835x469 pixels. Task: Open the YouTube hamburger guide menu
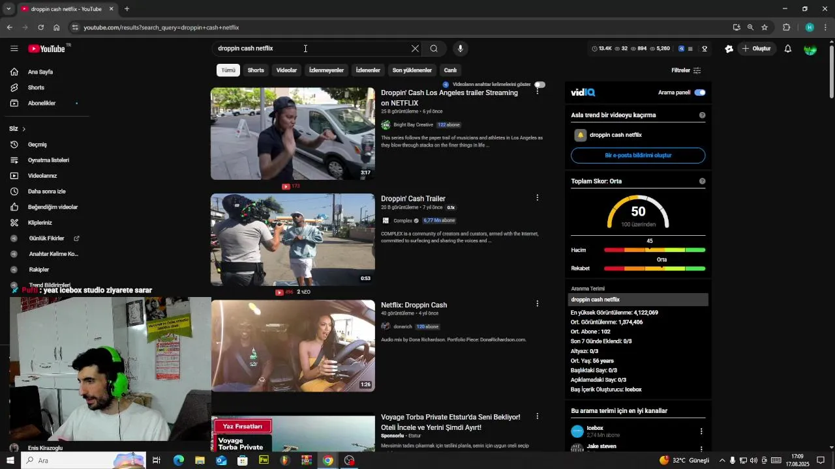click(x=14, y=48)
